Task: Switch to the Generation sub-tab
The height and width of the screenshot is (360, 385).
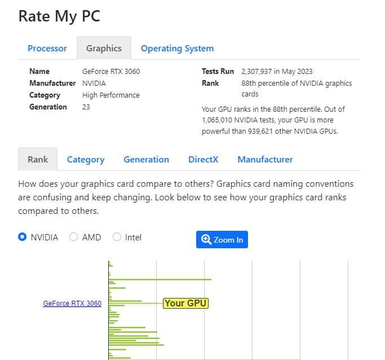Action: tap(146, 160)
